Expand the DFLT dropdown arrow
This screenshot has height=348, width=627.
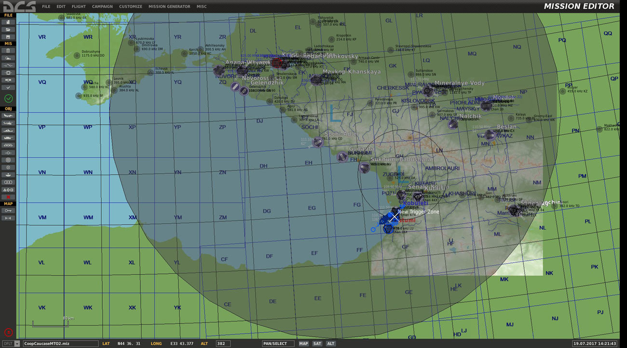click(x=17, y=344)
